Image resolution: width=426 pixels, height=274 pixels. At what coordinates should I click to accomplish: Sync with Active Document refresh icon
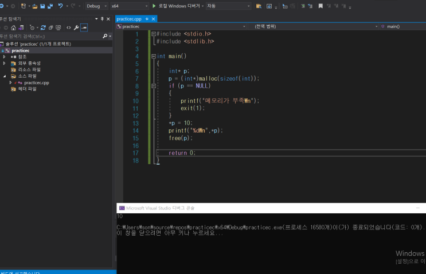[43, 27]
